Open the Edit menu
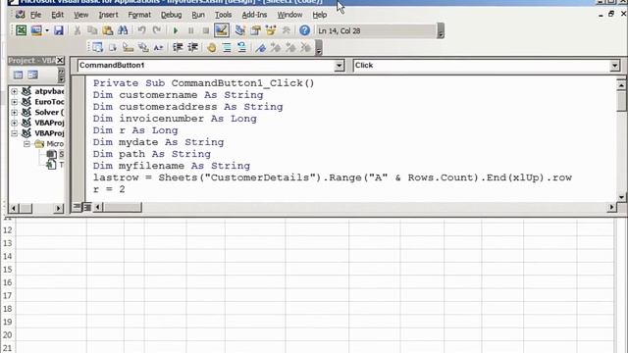Screen dimensions: 628x353 click(x=57, y=15)
